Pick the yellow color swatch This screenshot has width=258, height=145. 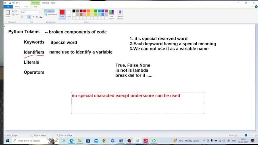[x=92, y=11]
